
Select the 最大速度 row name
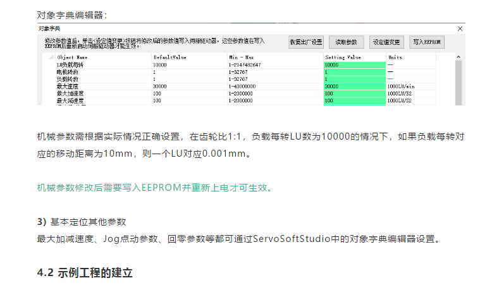[66, 86]
